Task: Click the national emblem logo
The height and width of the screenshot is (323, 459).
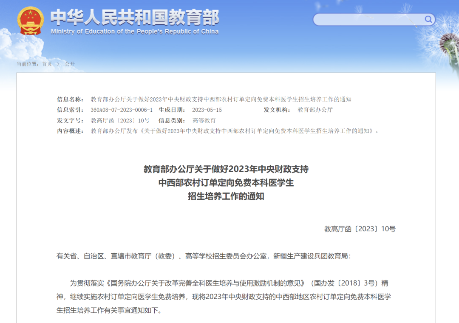Action: click(30, 19)
